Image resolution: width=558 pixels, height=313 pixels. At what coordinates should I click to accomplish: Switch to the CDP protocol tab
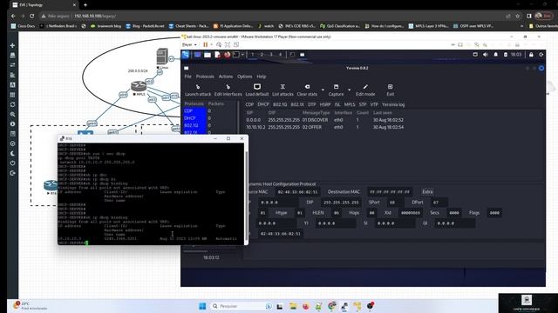pyautogui.click(x=249, y=104)
